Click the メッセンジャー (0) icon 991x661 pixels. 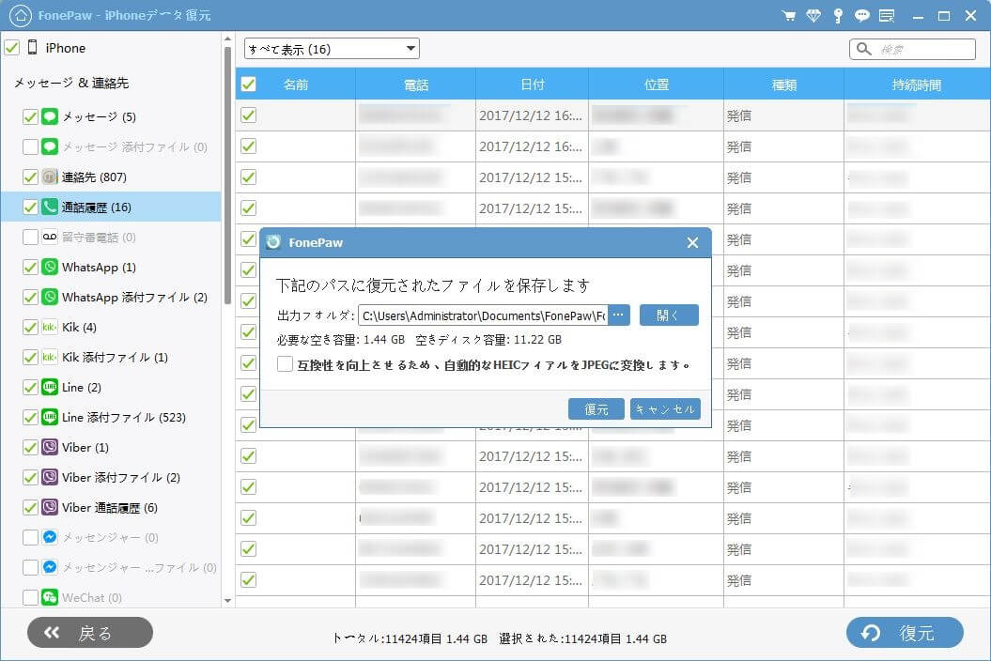(50, 537)
